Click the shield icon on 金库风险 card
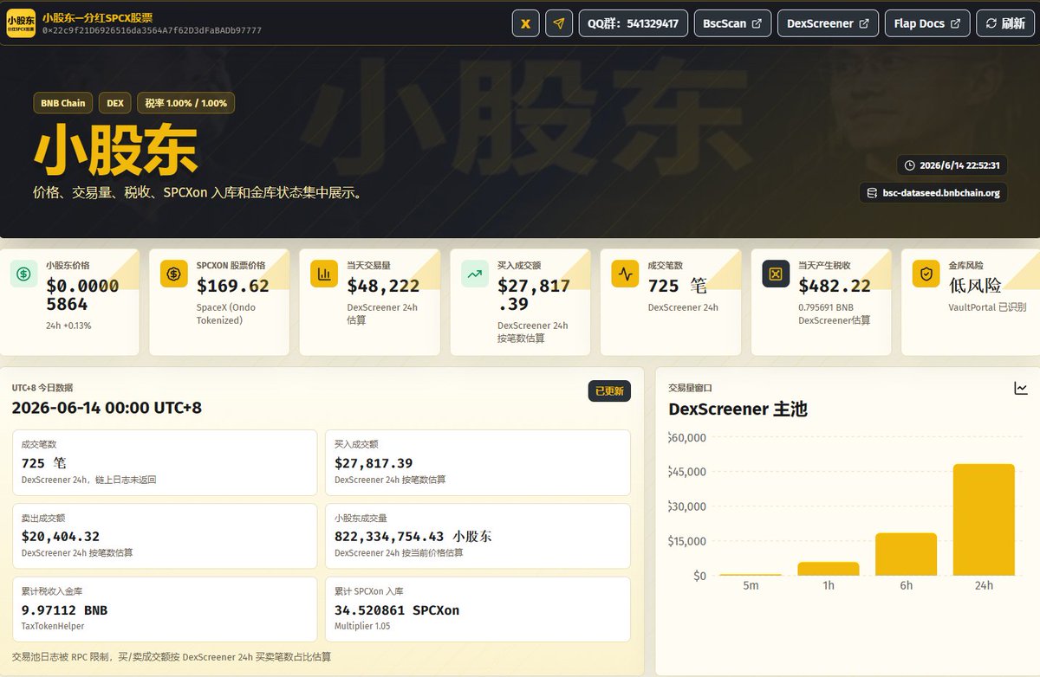The image size is (1040, 677). [x=926, y=274]
